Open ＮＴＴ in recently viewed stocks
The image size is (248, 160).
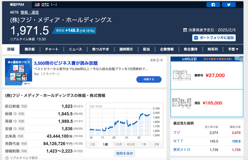point(178,141)
